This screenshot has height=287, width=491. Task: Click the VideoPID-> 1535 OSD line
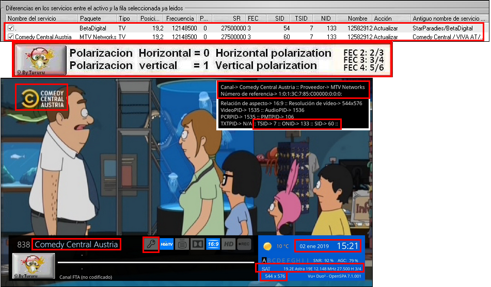tap(262, 110)
